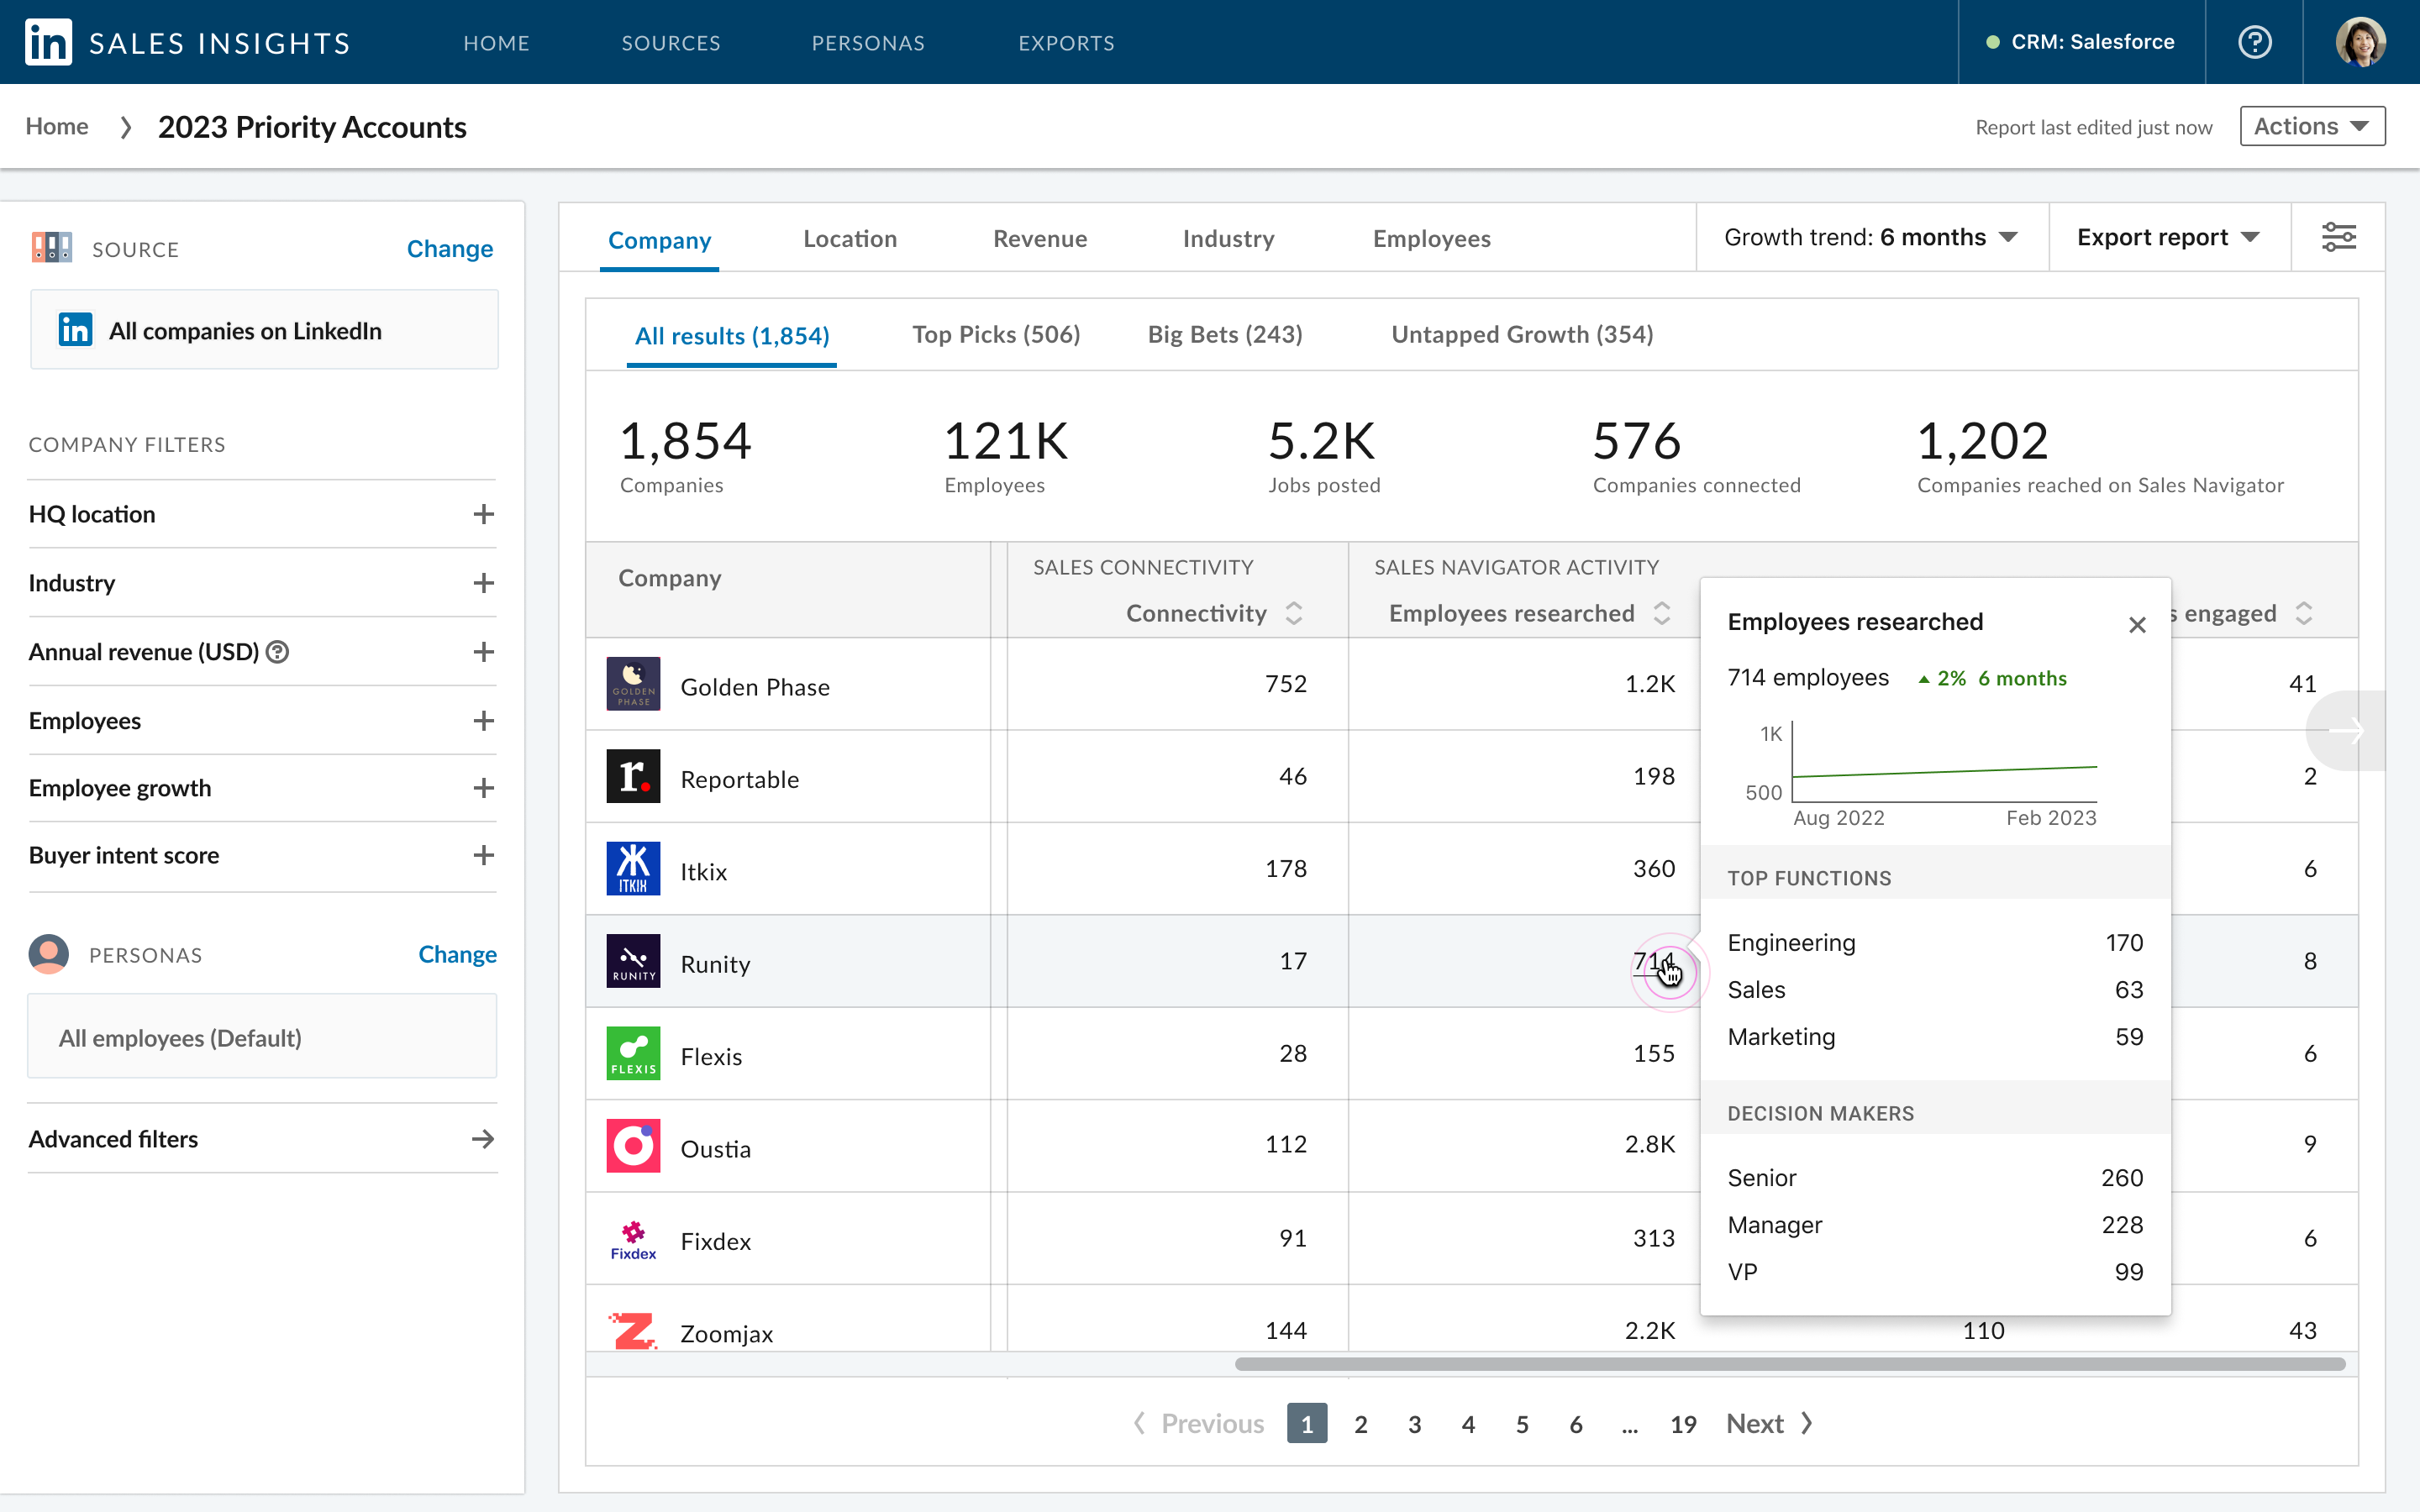Click Annual revenue info help icon

[x=278, y=652]
